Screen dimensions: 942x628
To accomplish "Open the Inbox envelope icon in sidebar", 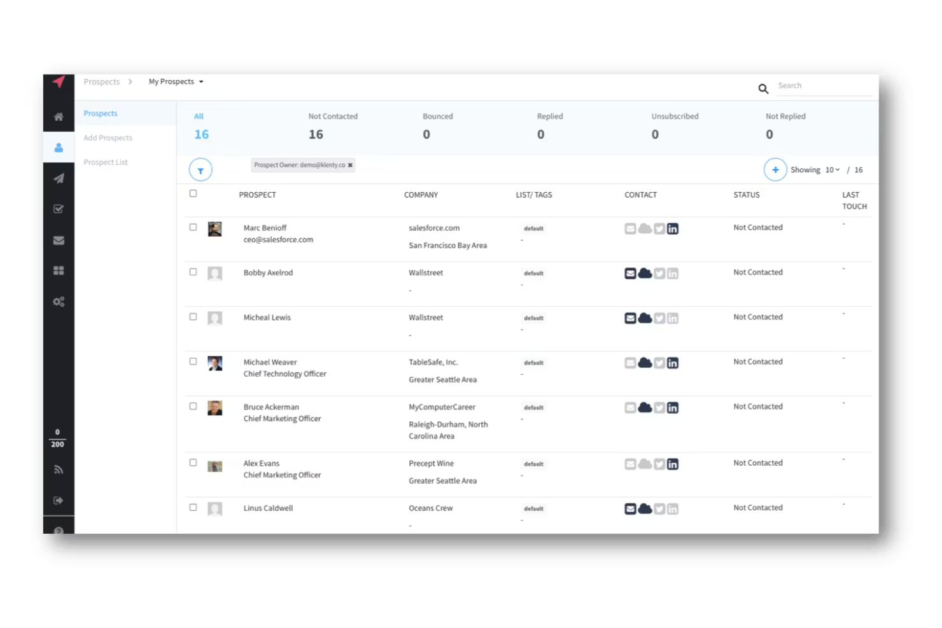I will 59,240.
